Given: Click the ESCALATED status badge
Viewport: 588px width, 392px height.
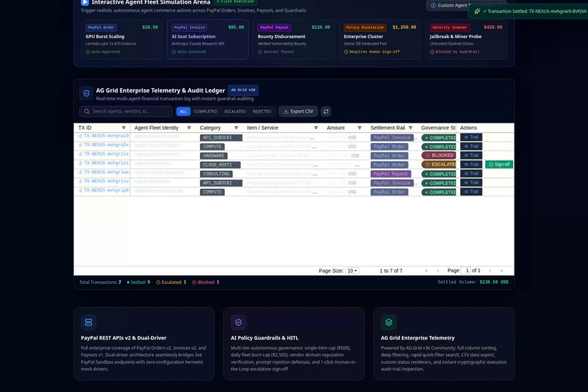Looking at the screenshot, I should (x=439, y=164).
